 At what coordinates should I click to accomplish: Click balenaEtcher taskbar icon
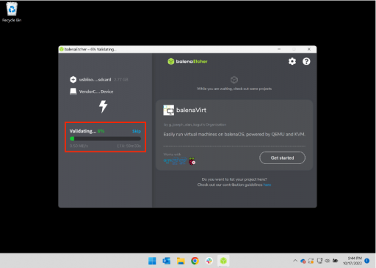(223, 261)
